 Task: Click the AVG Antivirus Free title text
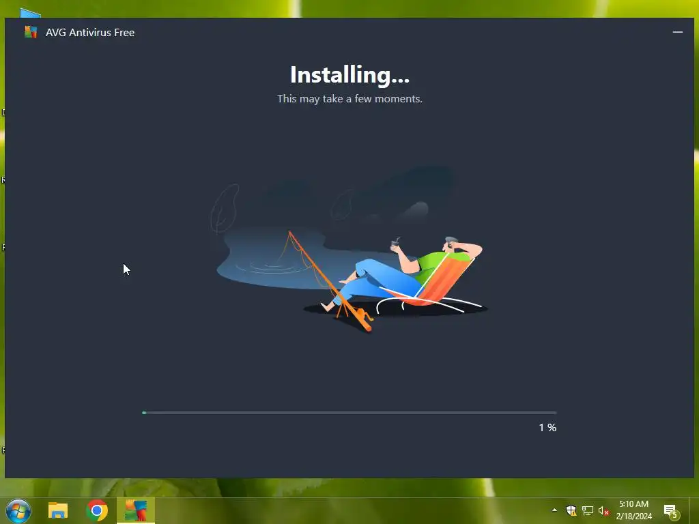(90, 33)
